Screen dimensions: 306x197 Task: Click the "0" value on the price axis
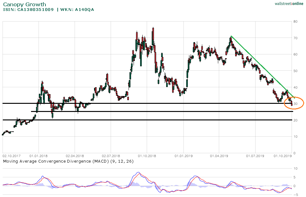(294, 153)
